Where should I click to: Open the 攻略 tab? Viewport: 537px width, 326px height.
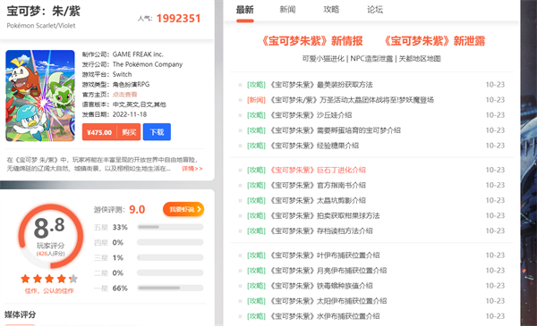coord(331,10)
